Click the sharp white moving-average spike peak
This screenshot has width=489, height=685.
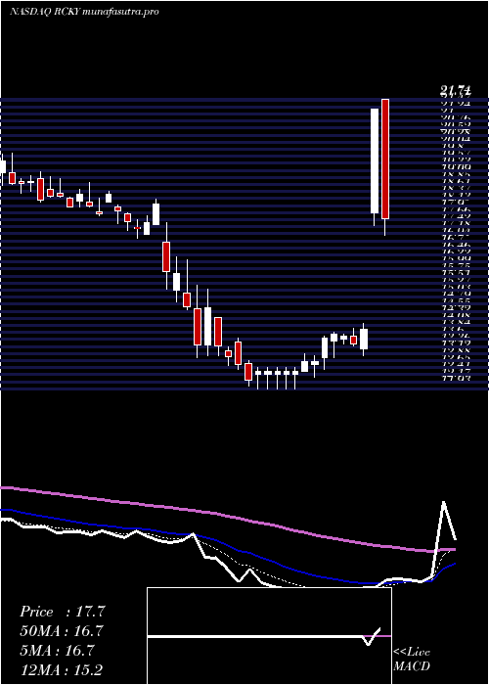coord(444,502)
